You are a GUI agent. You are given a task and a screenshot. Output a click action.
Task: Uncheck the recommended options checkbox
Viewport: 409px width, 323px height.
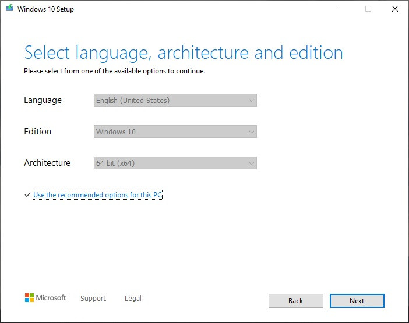(27, 195)
